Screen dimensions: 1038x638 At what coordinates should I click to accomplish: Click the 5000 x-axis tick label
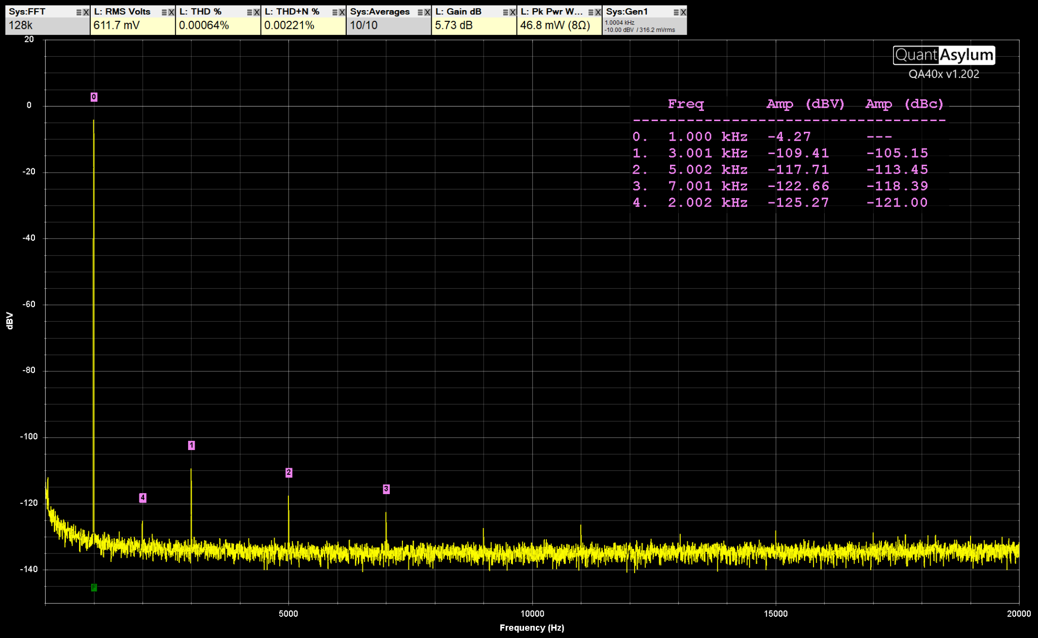pos(288,614)
